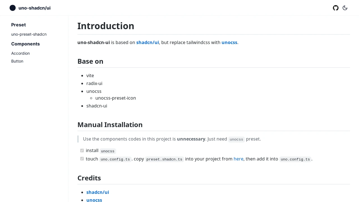
Task: Go to uno-shadcn/ui home title
Action: click(x=34, y=8)
